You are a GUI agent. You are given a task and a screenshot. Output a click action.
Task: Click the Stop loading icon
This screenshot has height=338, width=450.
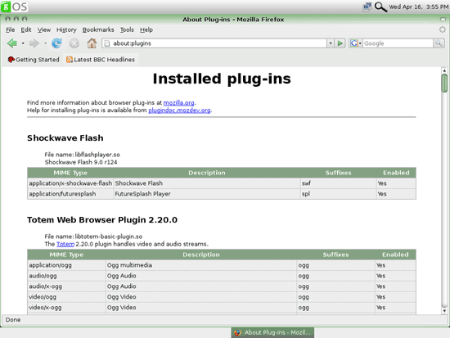74,43
